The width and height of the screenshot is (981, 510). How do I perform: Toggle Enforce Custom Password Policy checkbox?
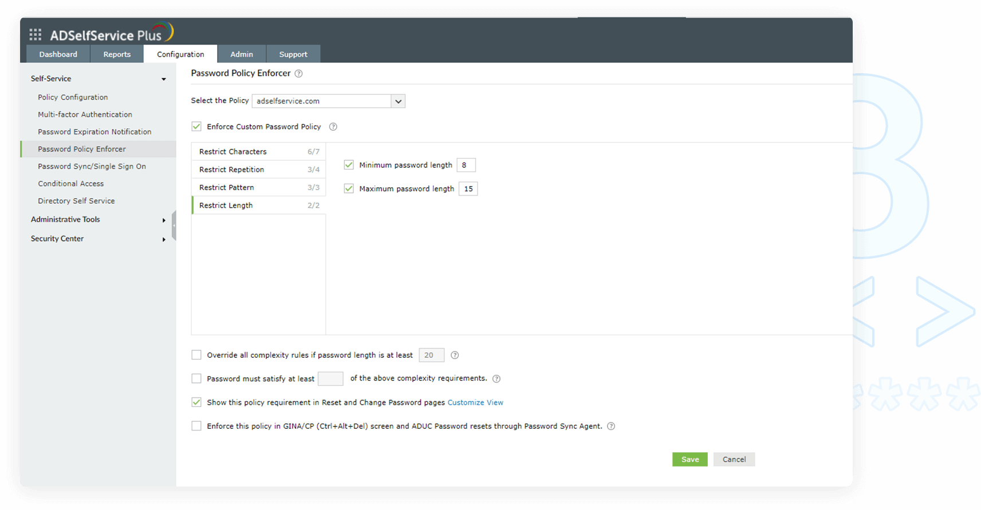pos(196,126)
